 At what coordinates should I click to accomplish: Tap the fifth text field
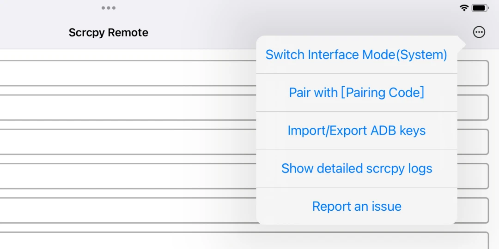click(125, 210)
